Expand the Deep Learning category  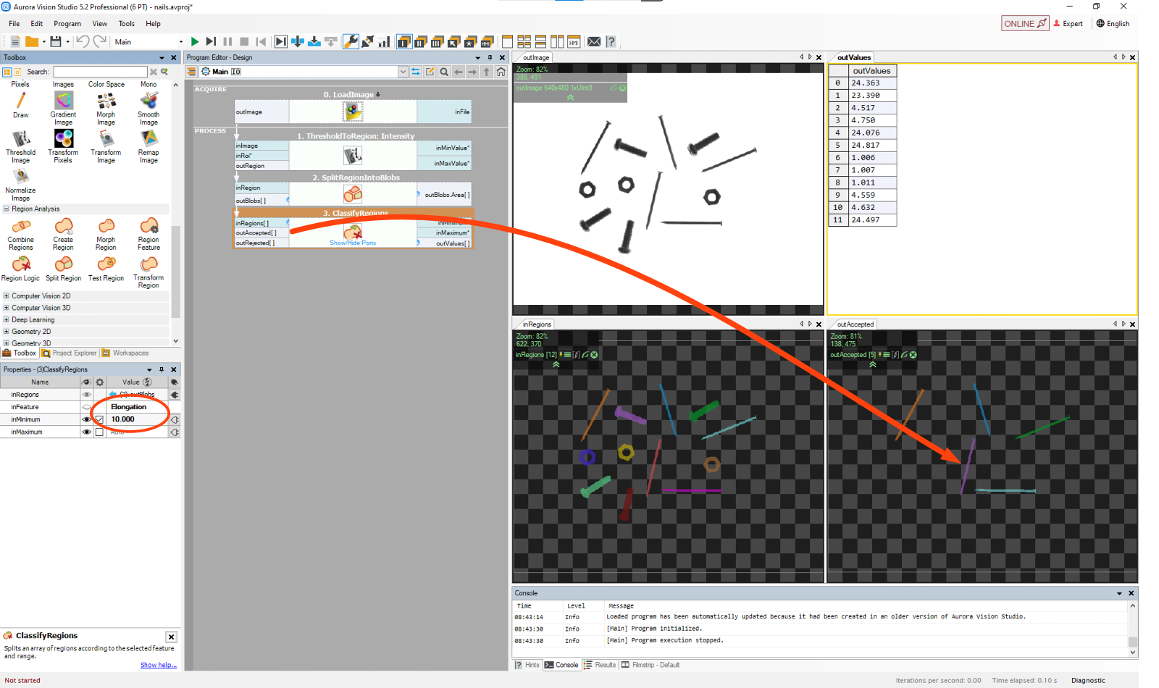click(x=7, y=320)
